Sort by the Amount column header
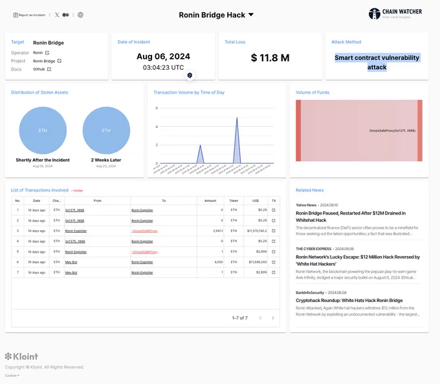The width and height of the screenshot is (440, 384). pyautogui.click(x=210, y=200)
